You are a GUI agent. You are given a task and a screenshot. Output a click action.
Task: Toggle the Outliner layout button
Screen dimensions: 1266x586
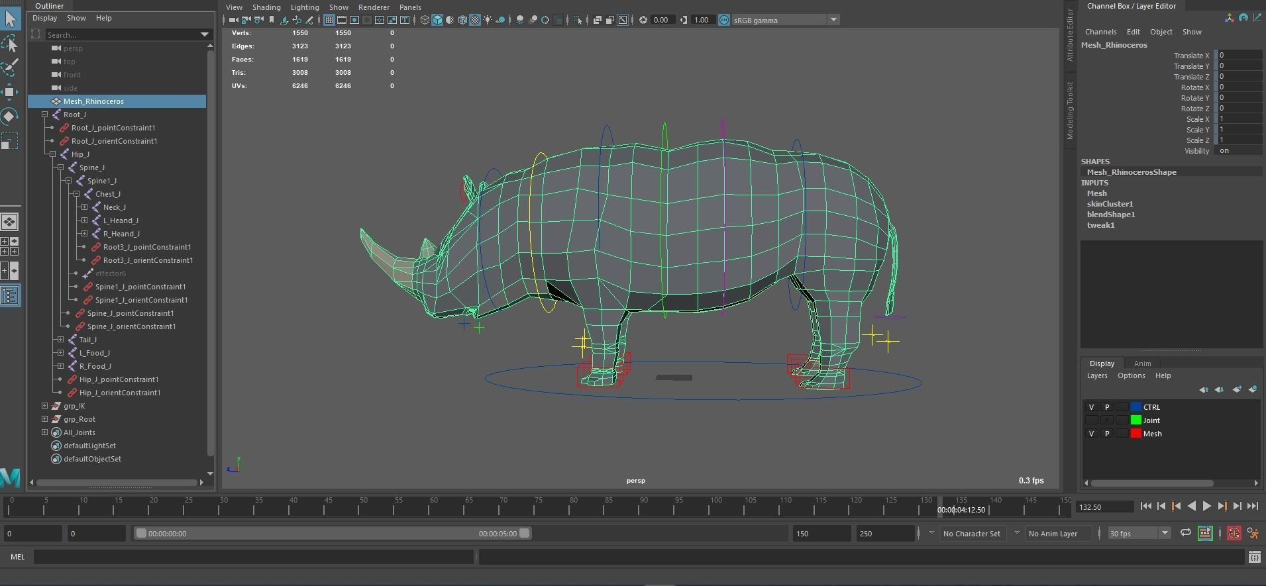[x=9, y=295]
